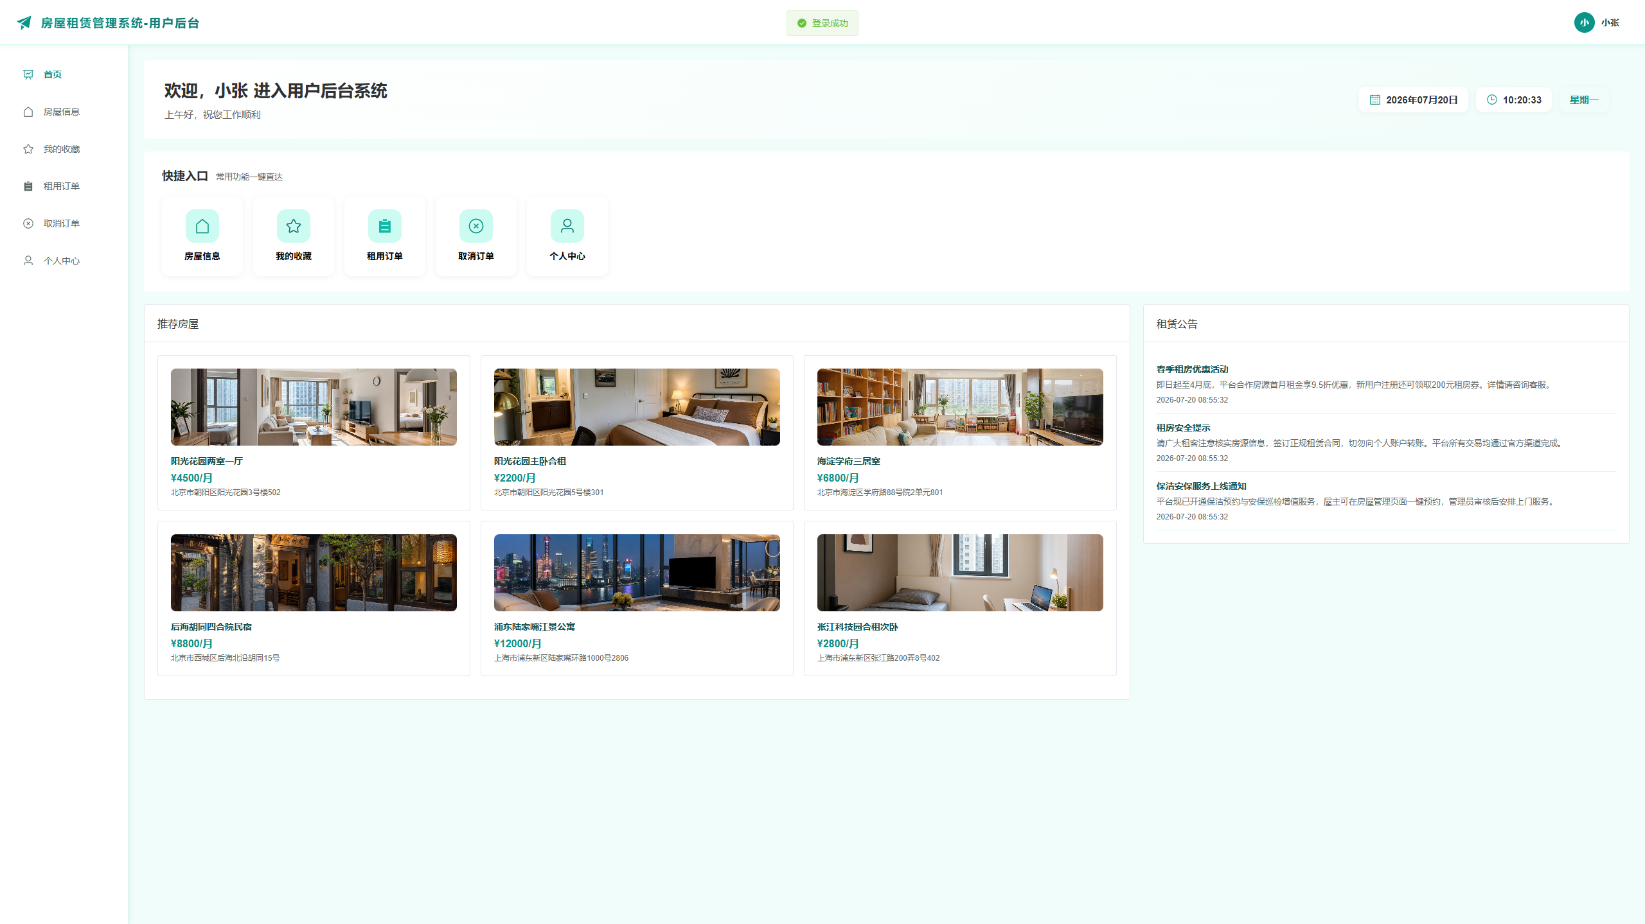Open 阳光花园两室一厅 photo
Image resolution: width=1645 pixels, height=924 pixels.
pyautogui.click(x=314, y=407)
